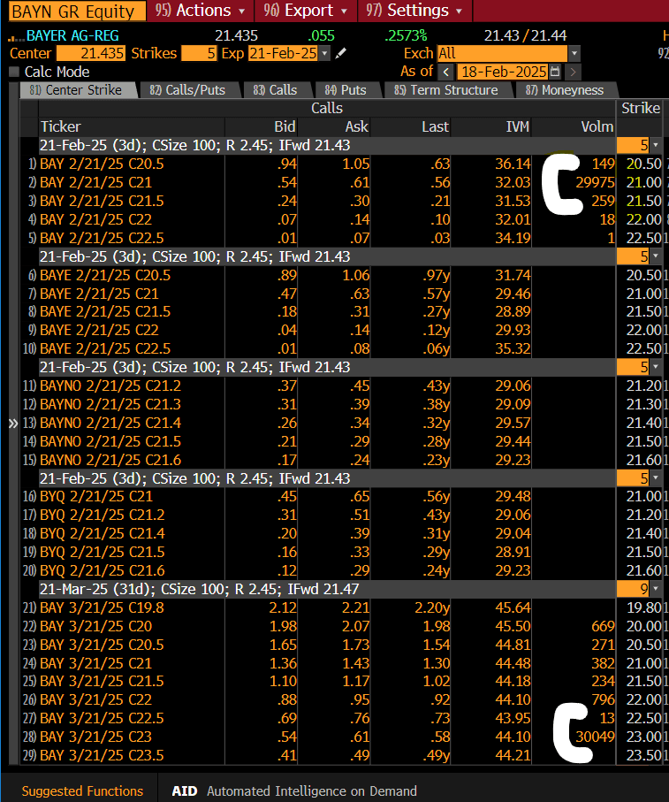This screenshot has height=802, width=669.
Task: Click the IVM column header
Action: pyautogui.click(x=491, y=126)
